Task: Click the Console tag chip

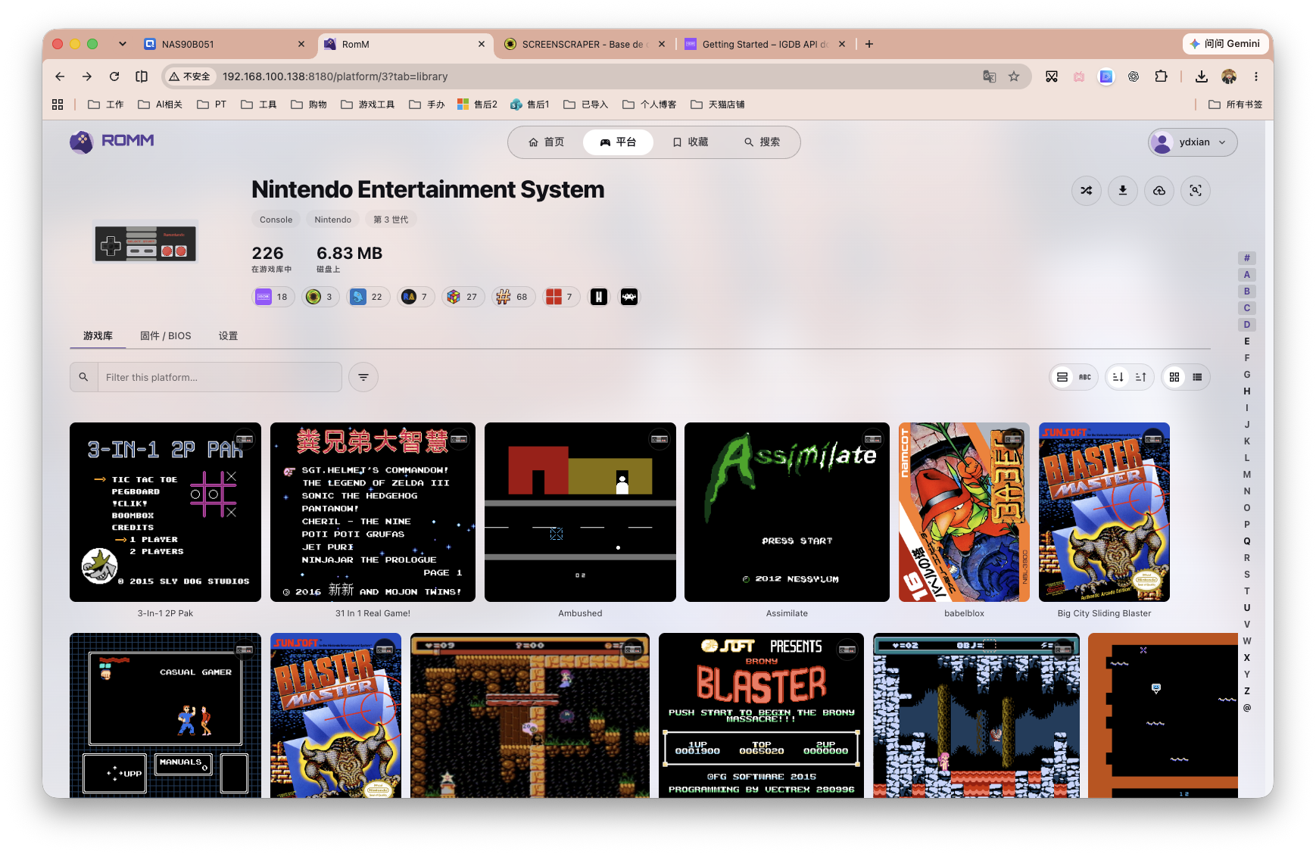Action: pos(276,220)
